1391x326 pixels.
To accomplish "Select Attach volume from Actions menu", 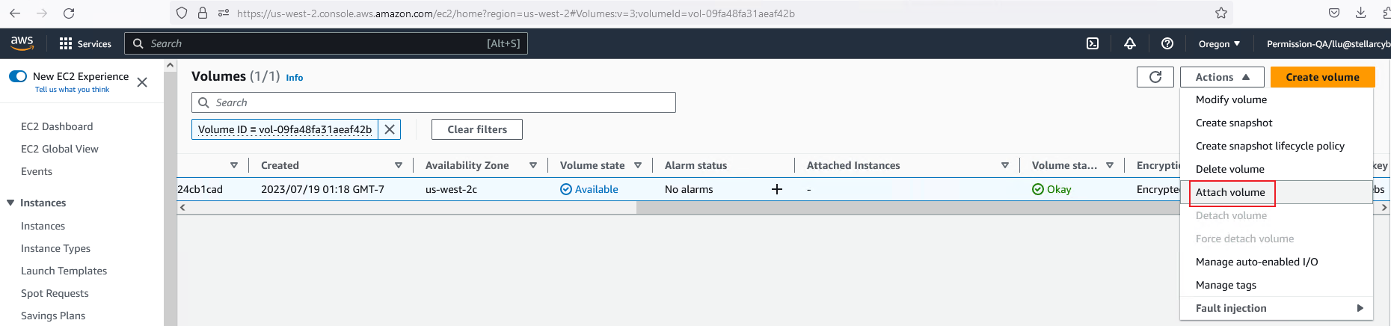I will (1230, 192).
